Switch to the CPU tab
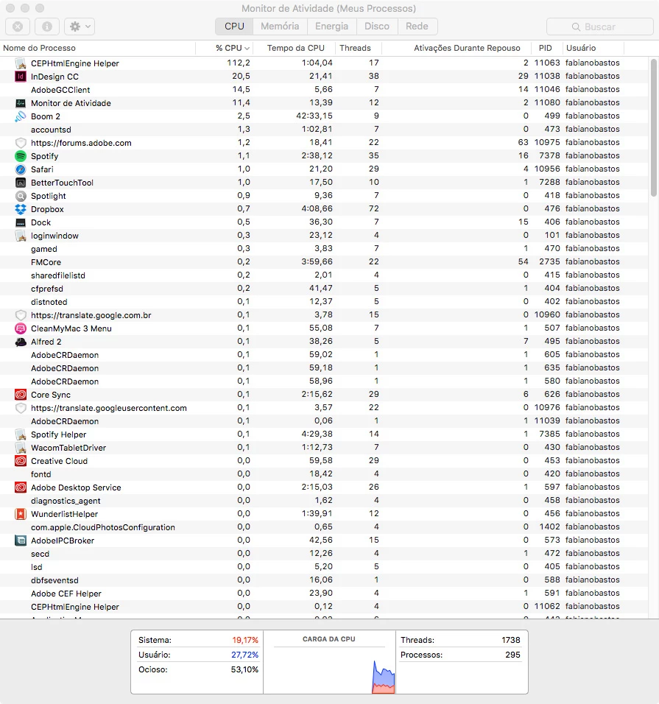 (234, 26)
